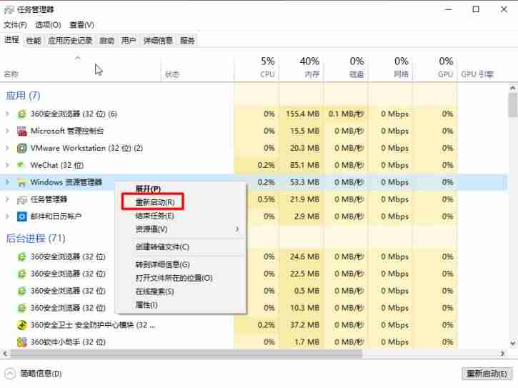The width and height of the screenshot is (518, 388).
Task: Choose 展开(P) in the context menu
Action: tap(148, 189)
